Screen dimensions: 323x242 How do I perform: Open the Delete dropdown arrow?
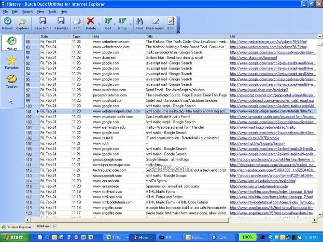99,24
